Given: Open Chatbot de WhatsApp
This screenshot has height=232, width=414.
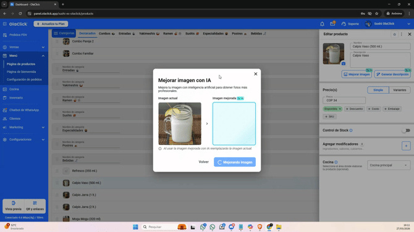Looking at the screenshot, I should click(23, 110).
